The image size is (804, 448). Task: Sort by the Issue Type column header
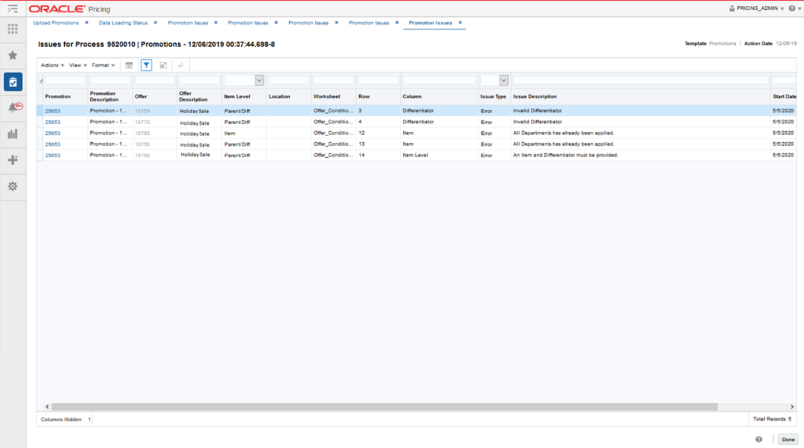point(493,97)
